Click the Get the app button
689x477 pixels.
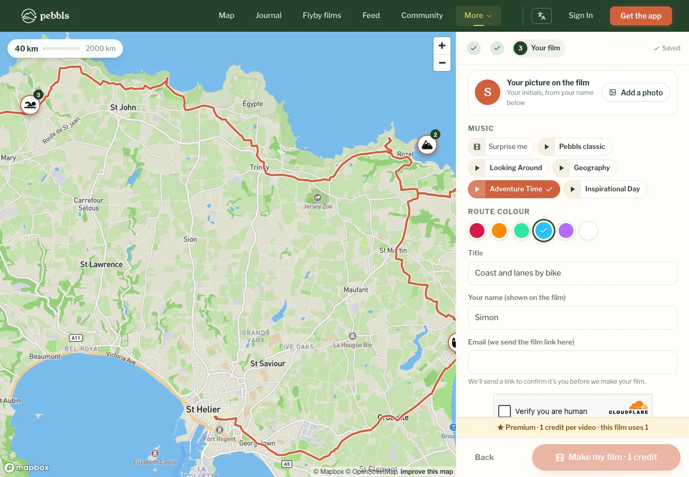[641, 16]
